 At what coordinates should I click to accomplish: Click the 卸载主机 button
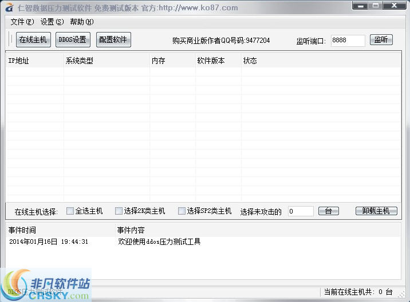coord(376,211)
